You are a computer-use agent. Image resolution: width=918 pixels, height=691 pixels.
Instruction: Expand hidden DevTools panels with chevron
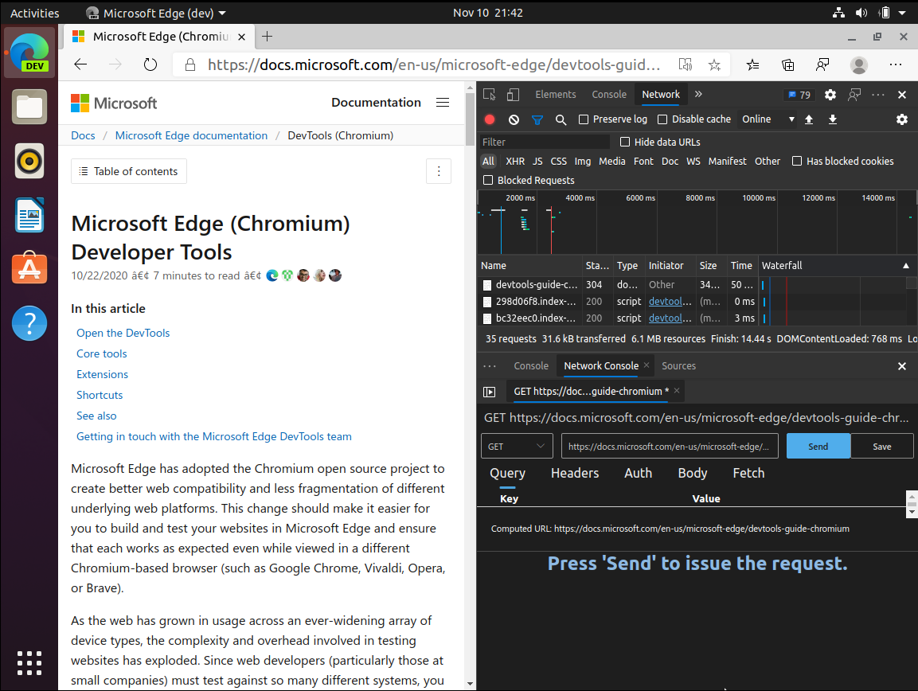[698, 93]
